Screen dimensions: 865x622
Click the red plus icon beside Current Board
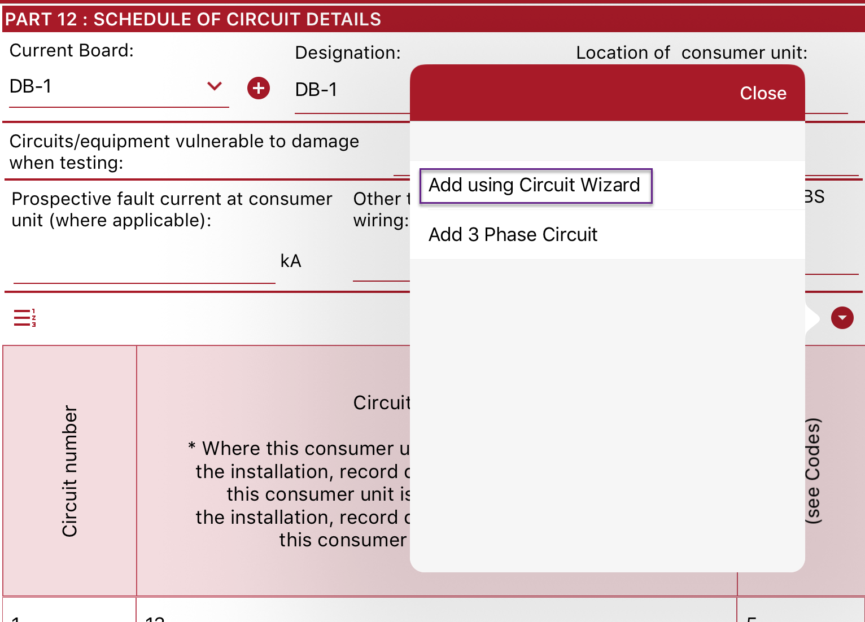[259, 88]
